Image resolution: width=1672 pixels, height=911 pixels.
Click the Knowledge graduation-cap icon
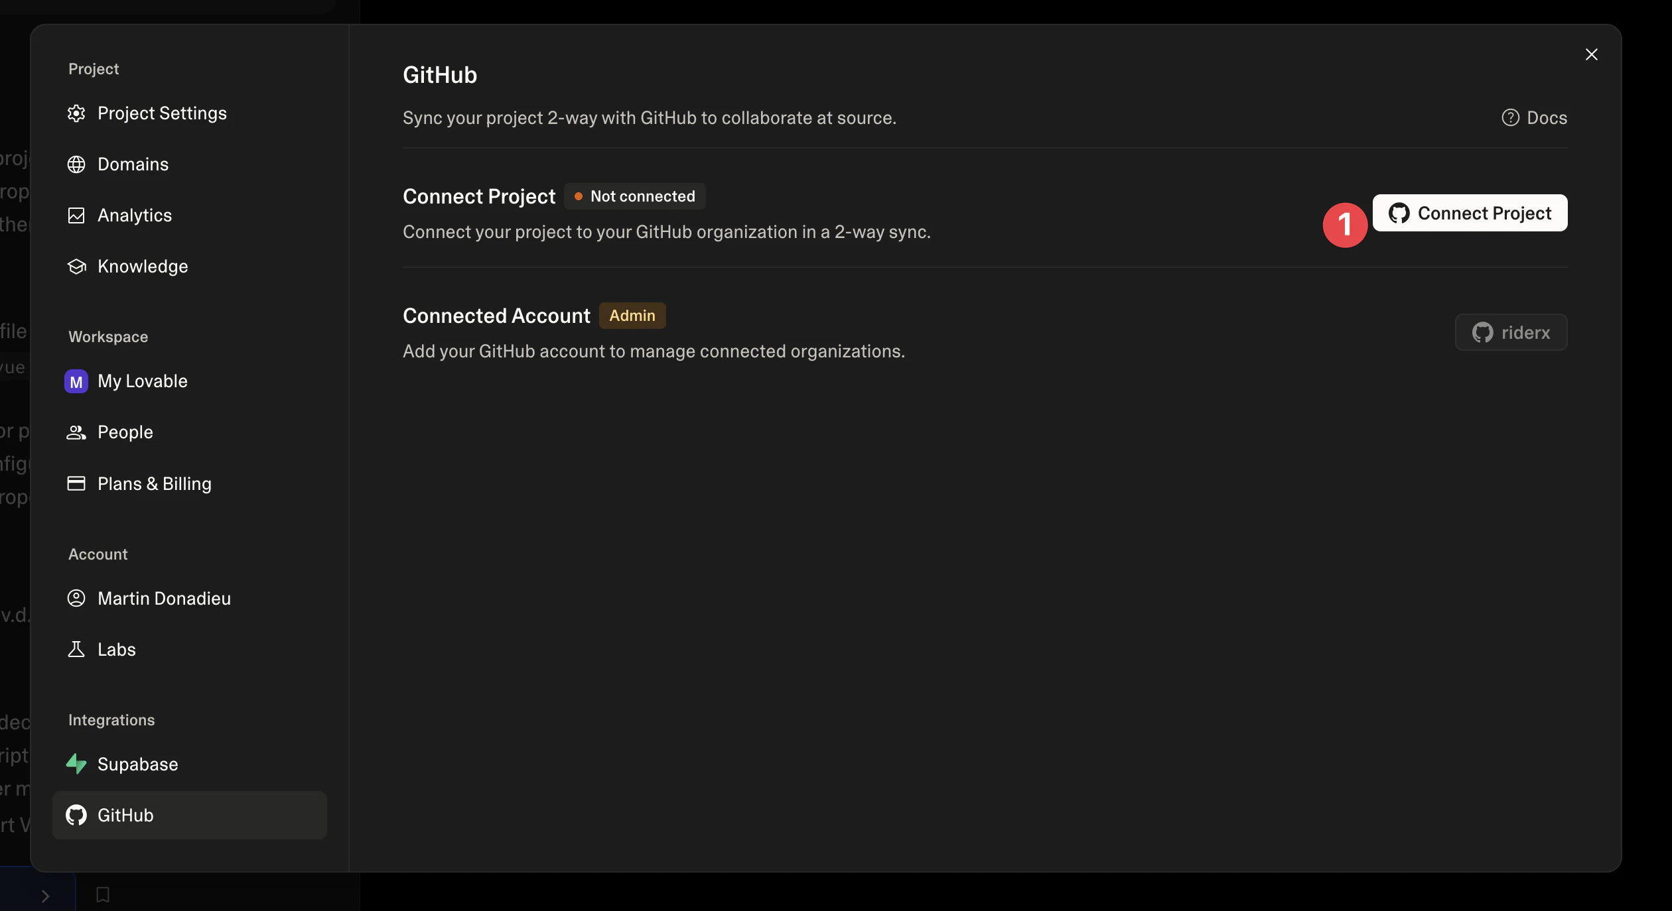coord(76,266)
